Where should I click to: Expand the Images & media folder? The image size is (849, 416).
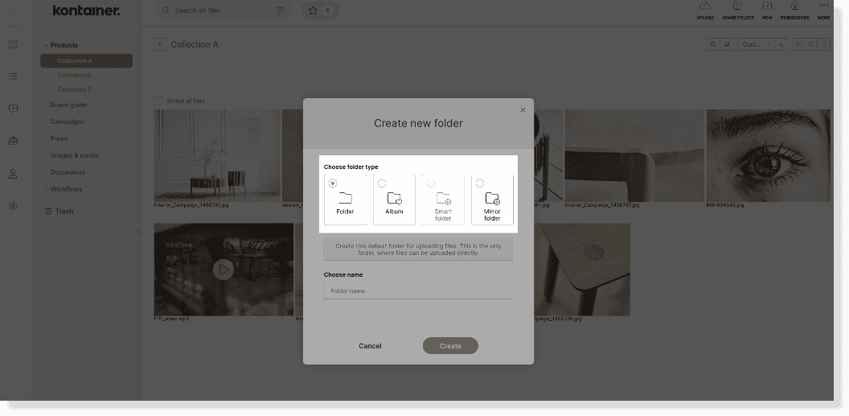point(46,155)
